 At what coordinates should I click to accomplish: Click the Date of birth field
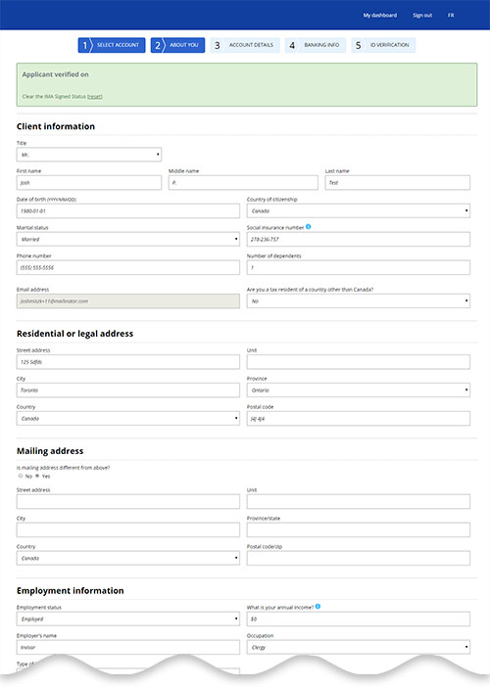pos(128,211)
